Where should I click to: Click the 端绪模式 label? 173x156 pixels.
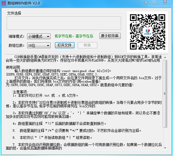pyautogui.click(x=16, y=36)
